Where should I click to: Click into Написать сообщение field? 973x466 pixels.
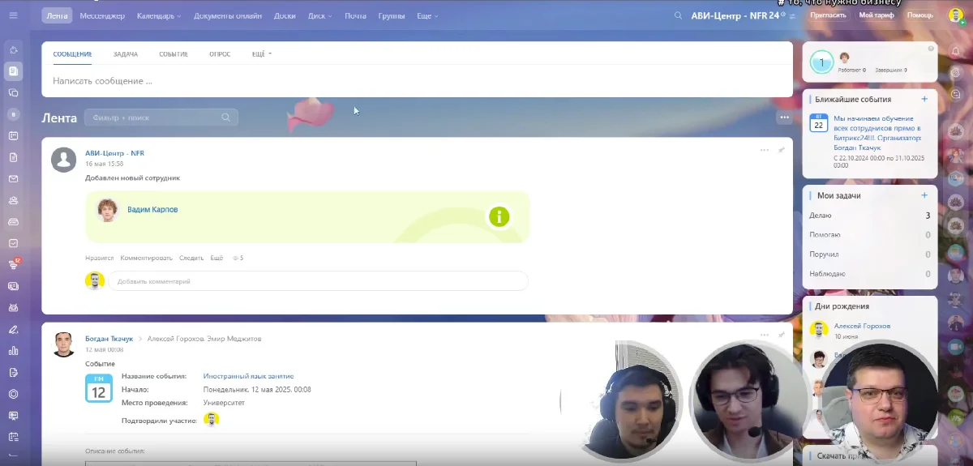(417, 81)
